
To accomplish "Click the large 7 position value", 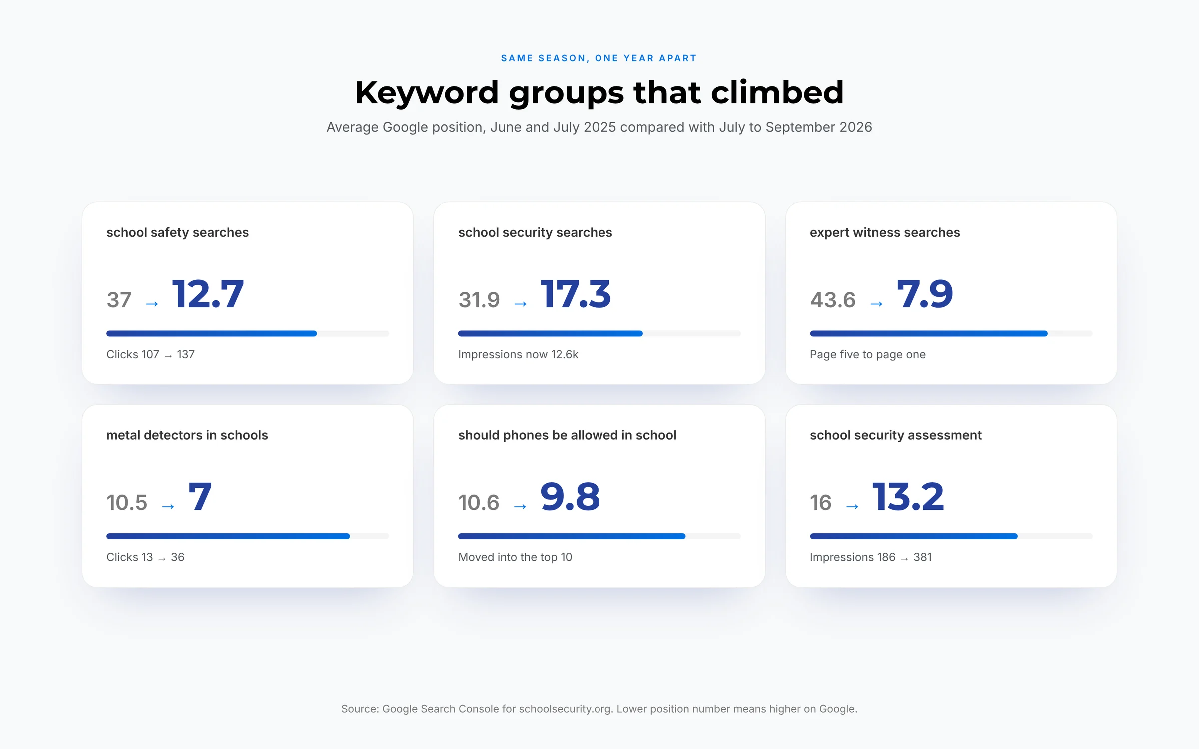I will click(200, 497).
